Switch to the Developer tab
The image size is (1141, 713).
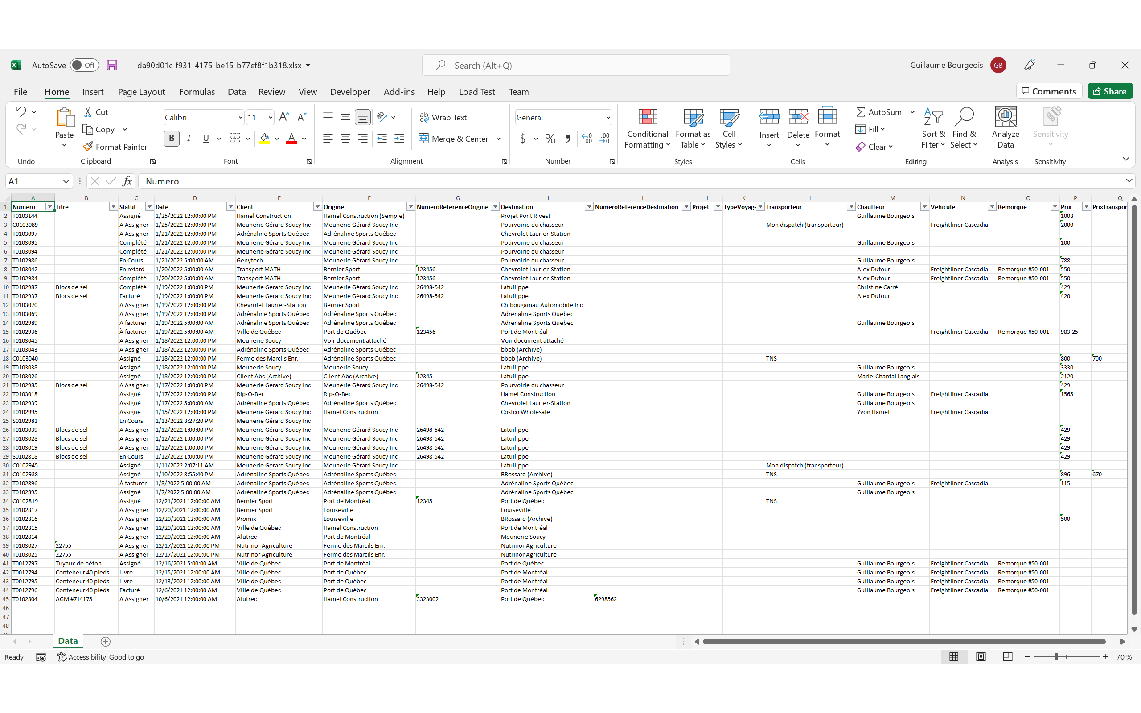350,91
